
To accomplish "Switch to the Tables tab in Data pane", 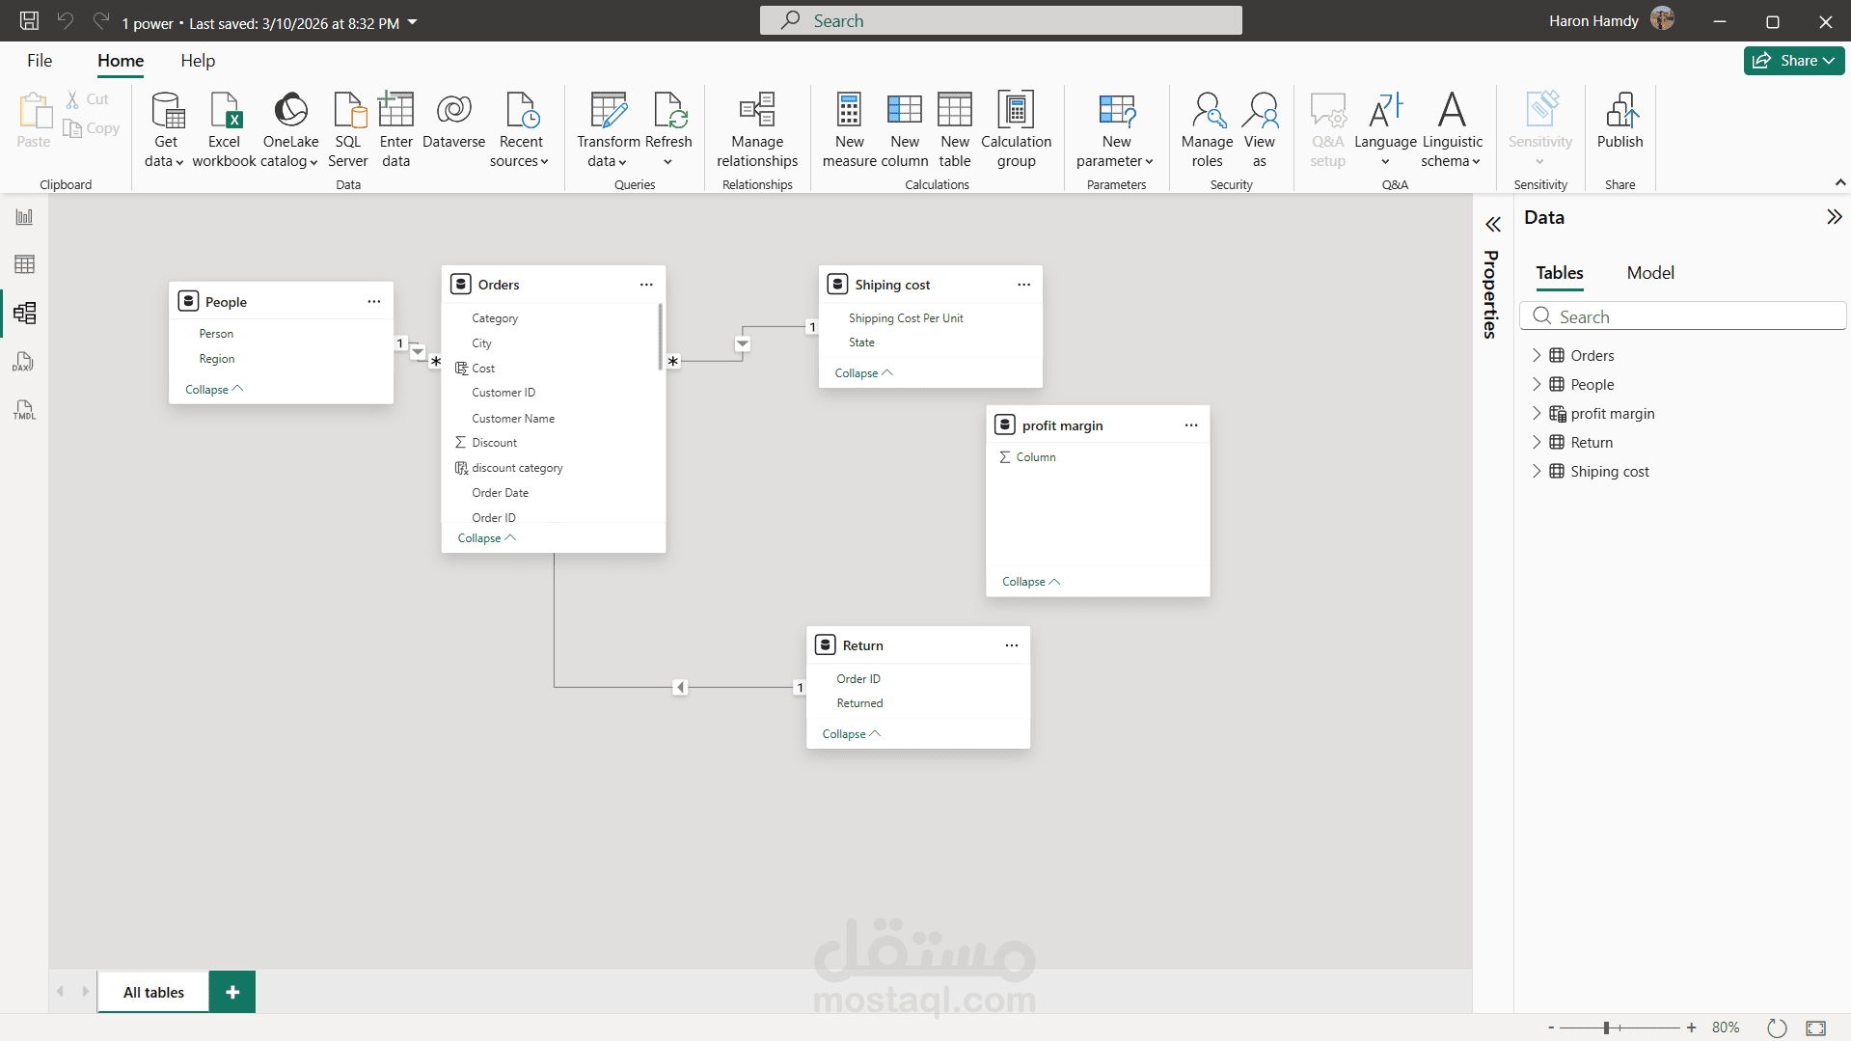I will (x=1560, y=273).
